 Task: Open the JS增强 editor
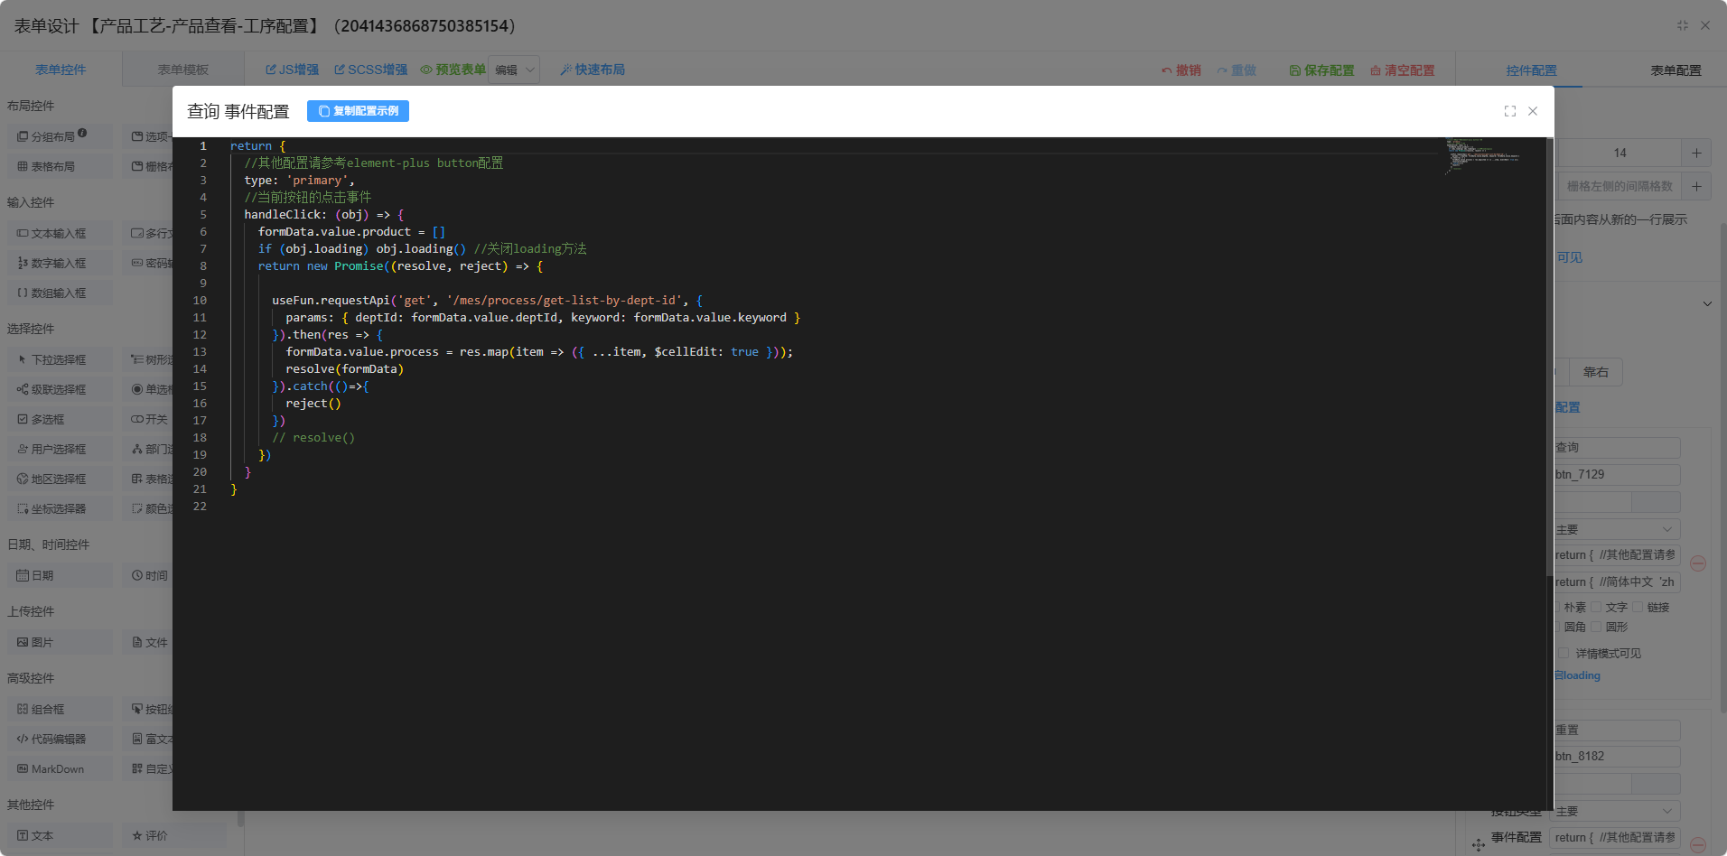(x=292, y=70)
